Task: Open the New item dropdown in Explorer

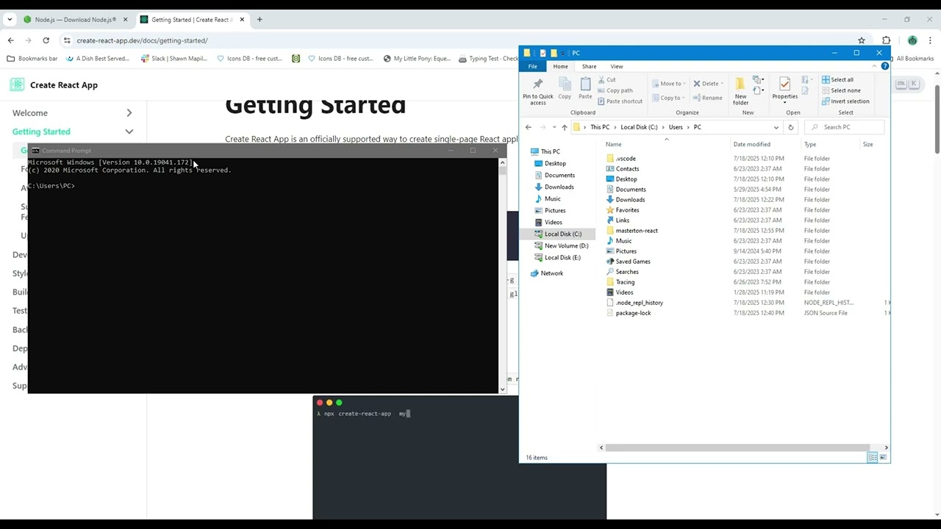Action: 759,79
